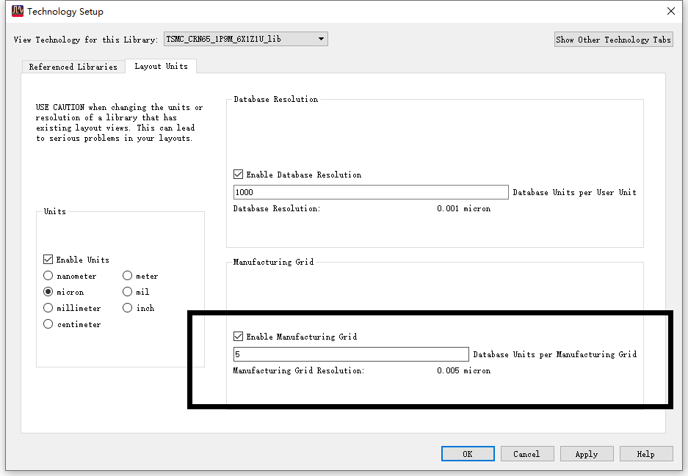Click the Technology Setup app icon
The image size is (688, 476).
[x=18, y=11]
